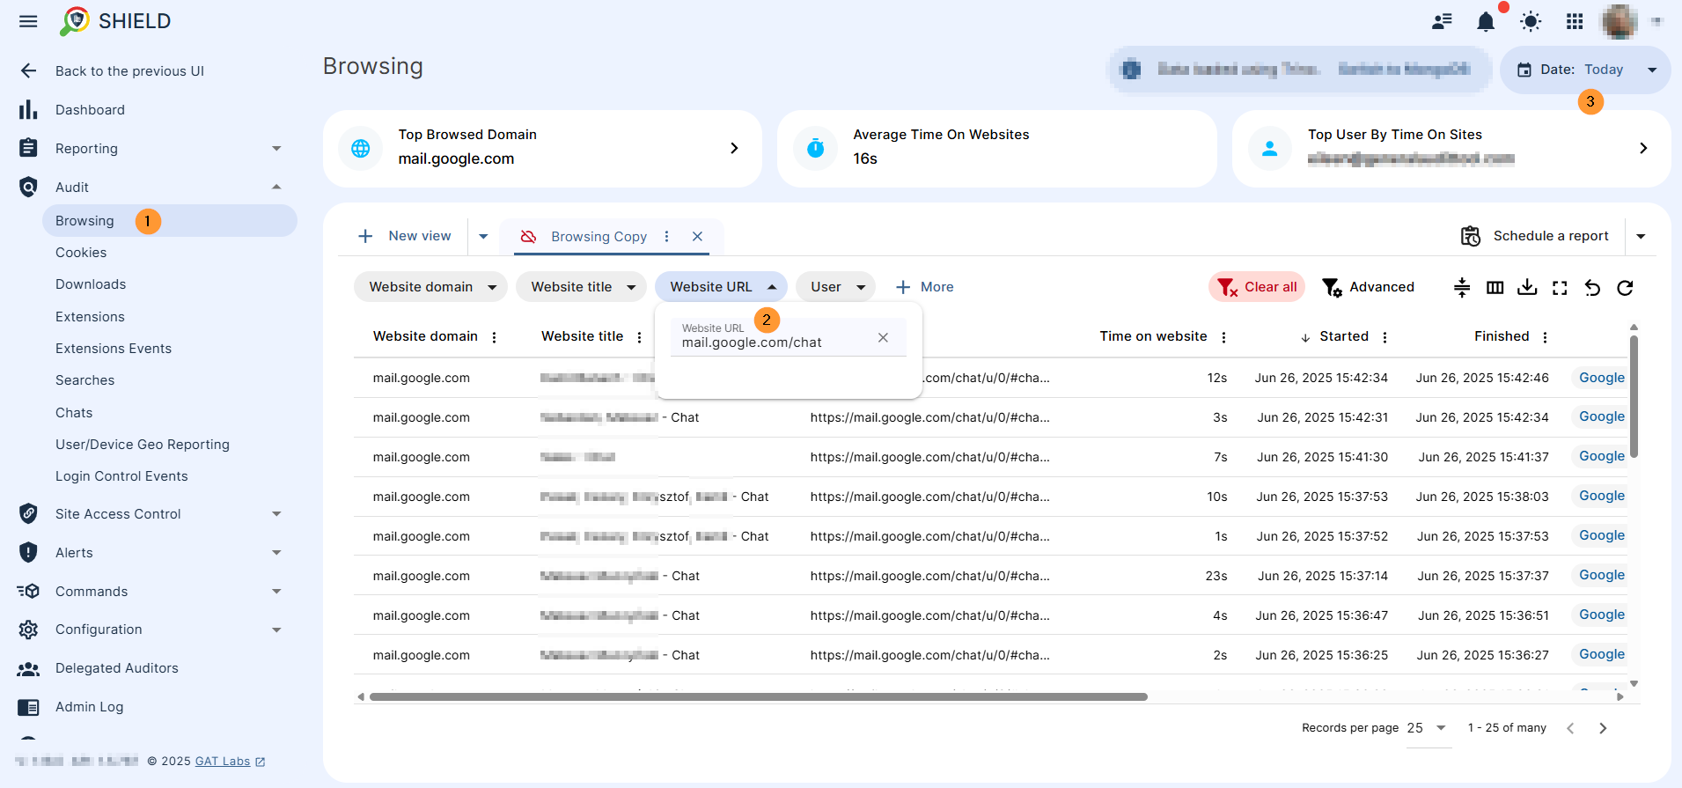Screen dimensions: 1682x788
Task: Open the Top User By Time card arrow
Action: tap(1643, 148)
